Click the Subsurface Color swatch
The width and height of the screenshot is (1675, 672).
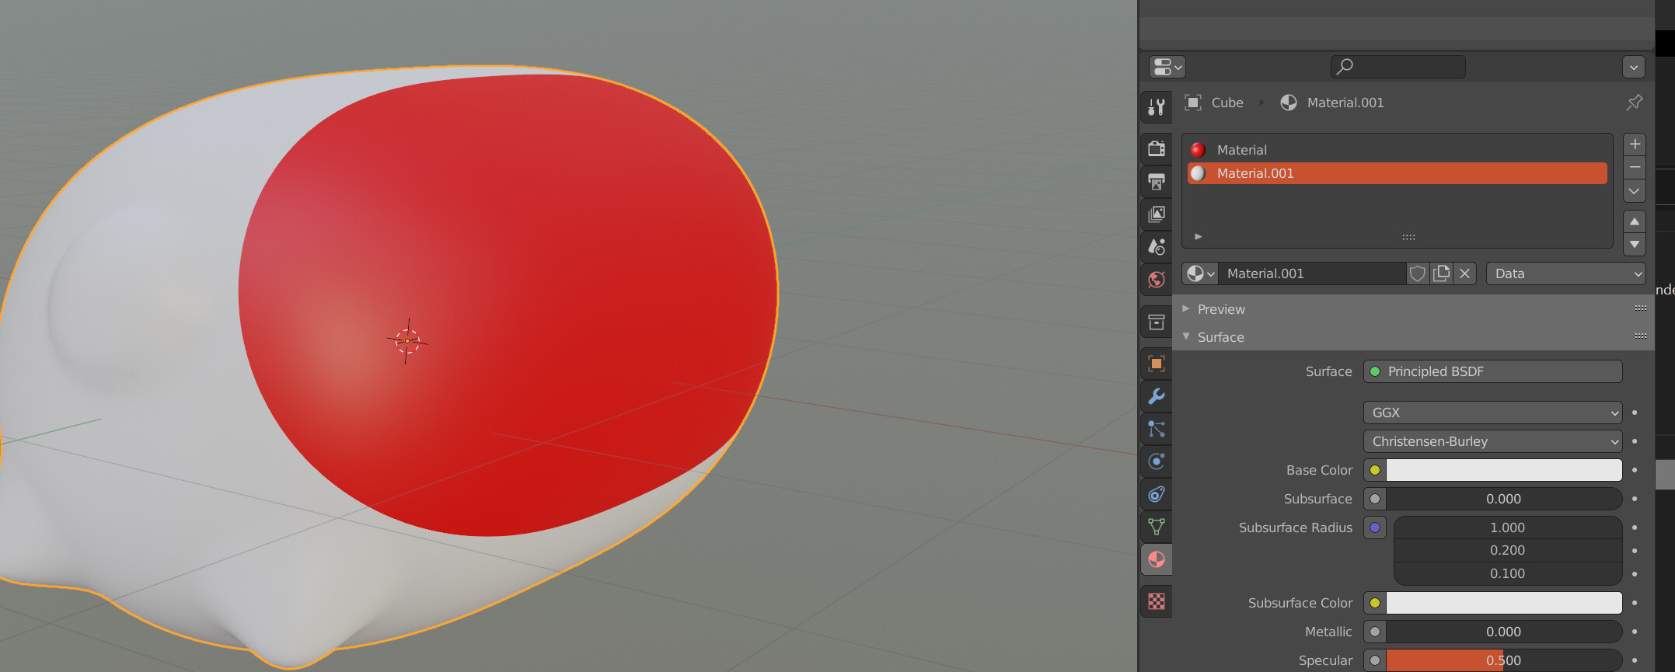coord(1504,603)
